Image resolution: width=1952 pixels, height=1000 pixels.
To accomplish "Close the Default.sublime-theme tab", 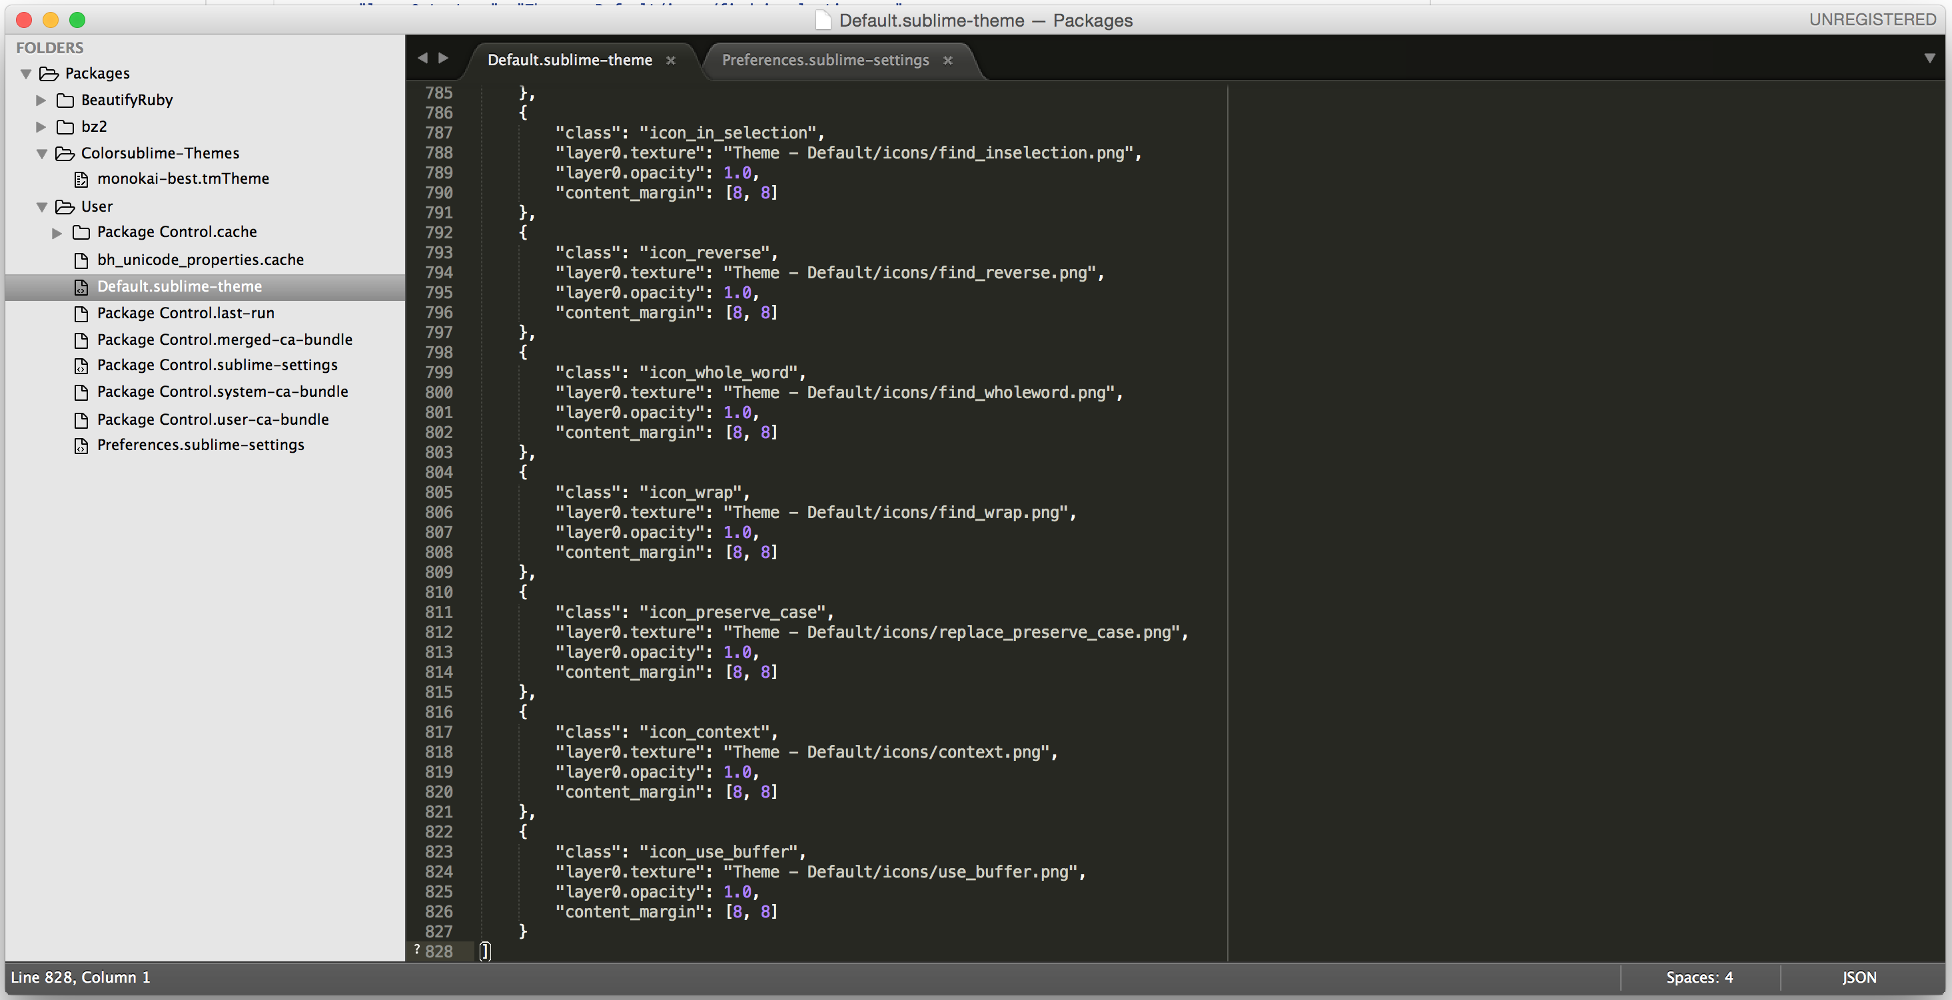I will pos(671,61).
